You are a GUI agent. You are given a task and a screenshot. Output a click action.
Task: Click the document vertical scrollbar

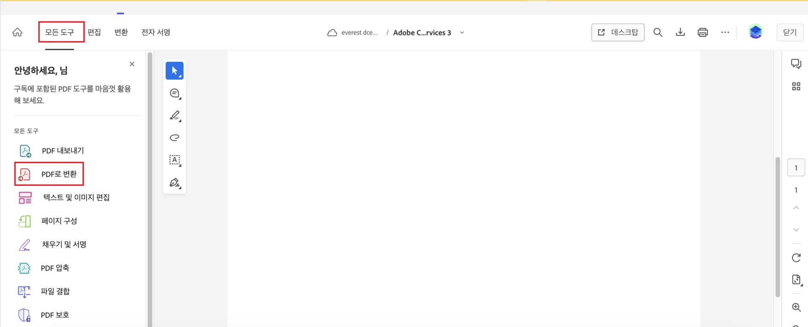click(778, 227)
